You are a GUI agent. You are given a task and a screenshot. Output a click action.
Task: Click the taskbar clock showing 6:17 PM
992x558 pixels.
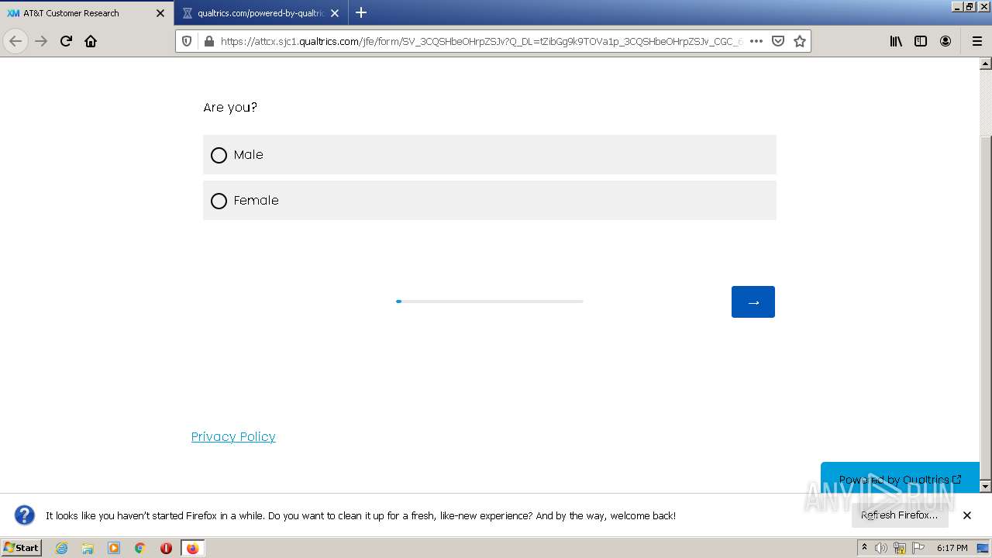(952, 548)
